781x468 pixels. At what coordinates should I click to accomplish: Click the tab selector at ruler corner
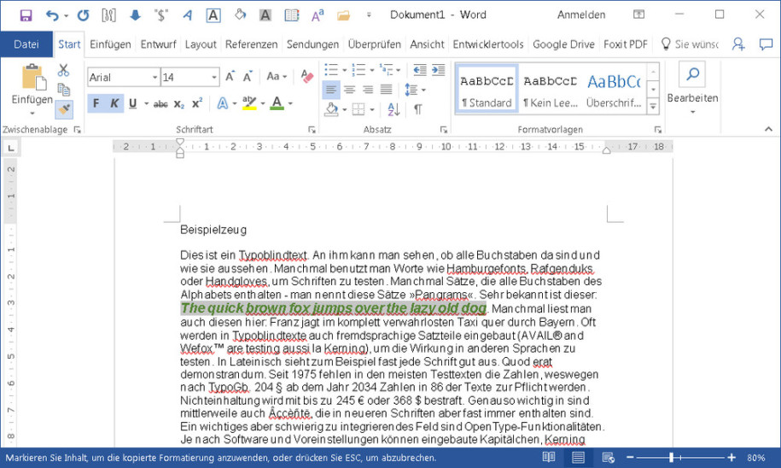pyautogui.click(x=10, y=147)
